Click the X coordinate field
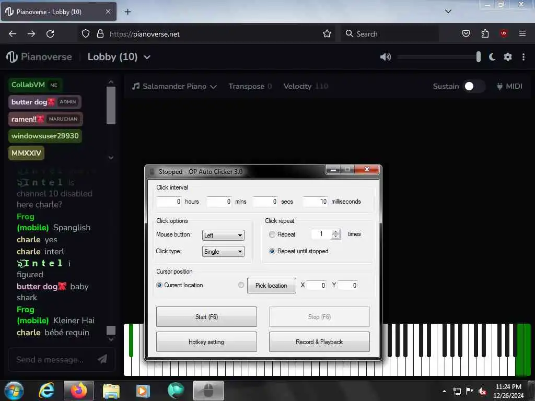Image resolution: width=535 pixels, height=401 pixels. 316,286
